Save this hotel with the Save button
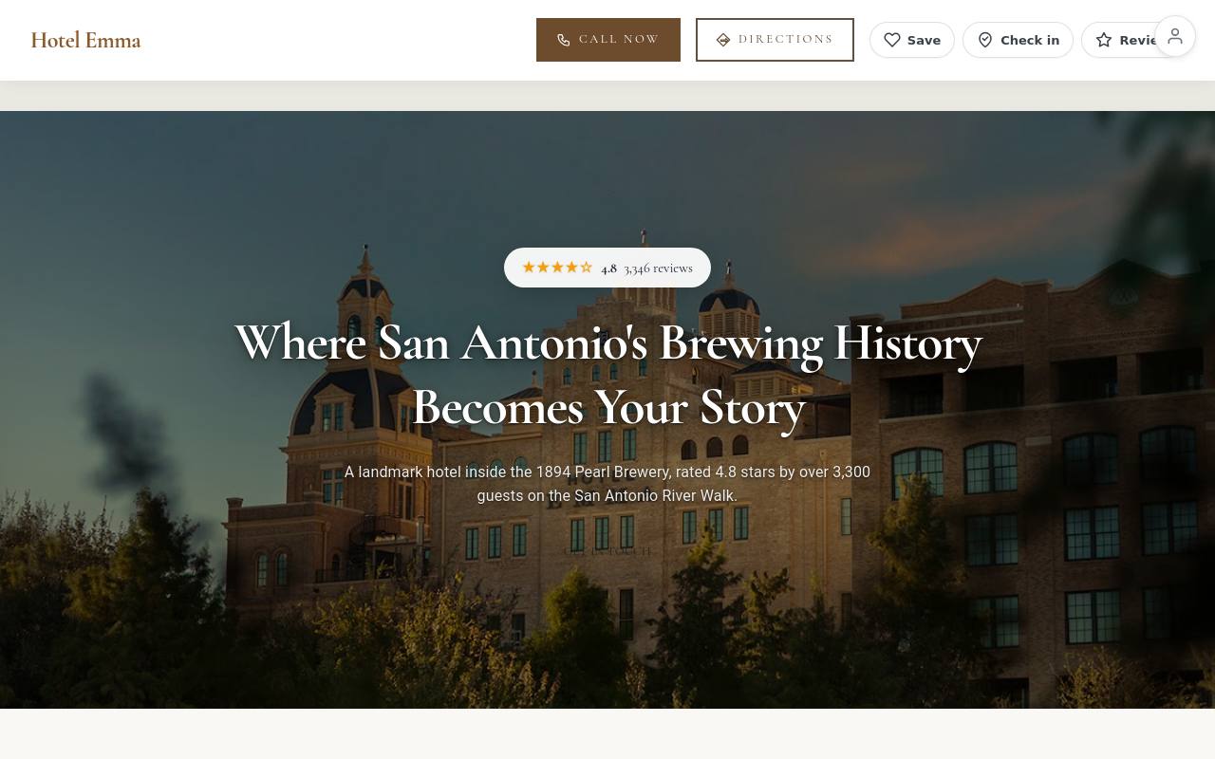 coord(912,40)
